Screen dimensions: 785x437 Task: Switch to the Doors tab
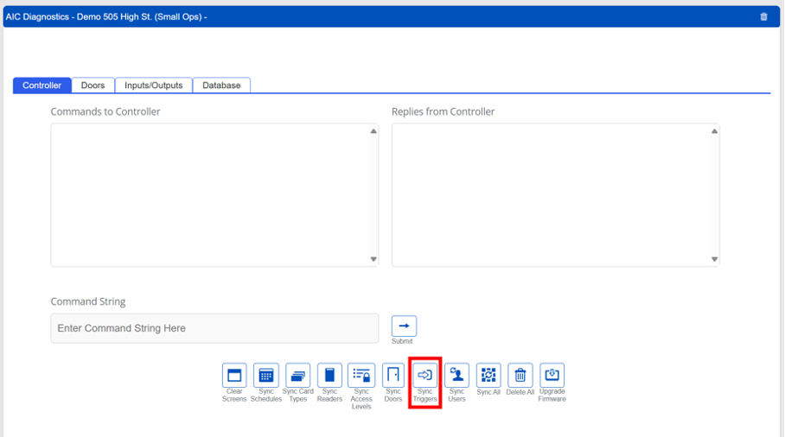pos(93,85)
